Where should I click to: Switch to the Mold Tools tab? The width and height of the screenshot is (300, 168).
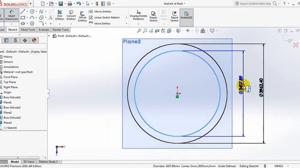tap(28, 30)
